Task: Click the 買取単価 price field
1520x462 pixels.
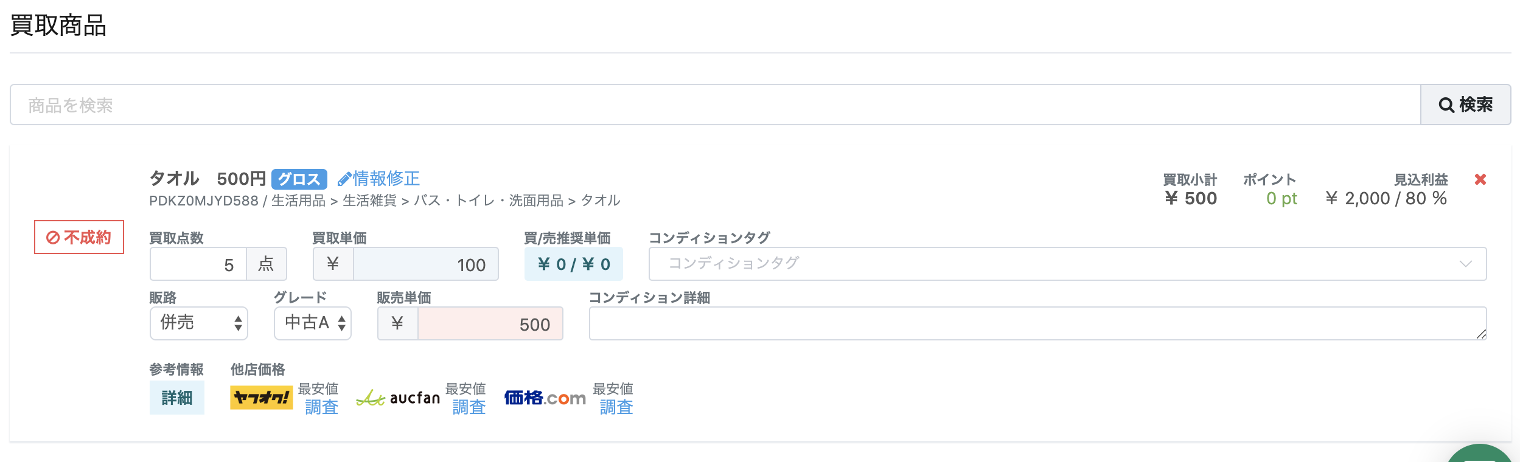Action: [425, 264]
